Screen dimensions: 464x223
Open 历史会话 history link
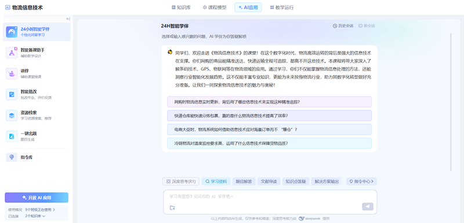(x=343, y=25)
